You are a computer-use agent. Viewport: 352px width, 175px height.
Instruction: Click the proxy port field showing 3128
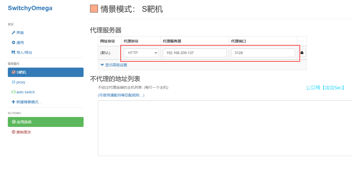pyautogui.click(x=263, y=53)
